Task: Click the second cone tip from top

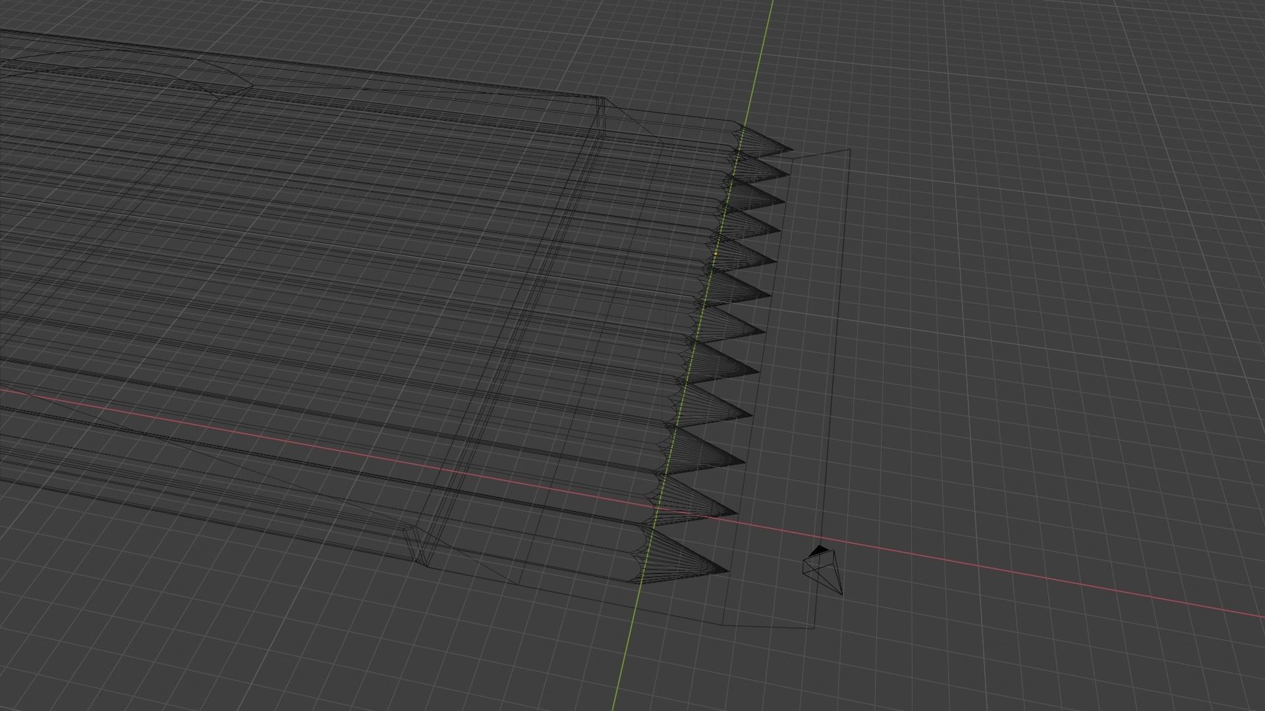Action: pos(789,174)
